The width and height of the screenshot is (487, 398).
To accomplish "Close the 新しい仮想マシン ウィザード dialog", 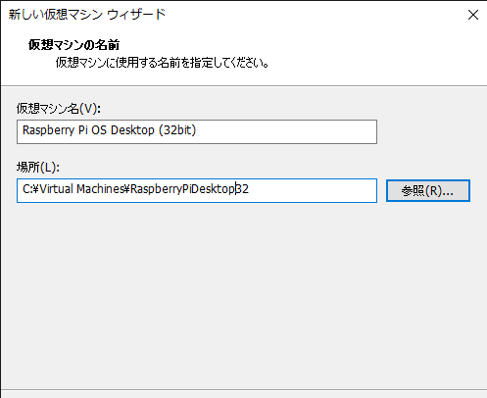I will click(x=473, y=15).
